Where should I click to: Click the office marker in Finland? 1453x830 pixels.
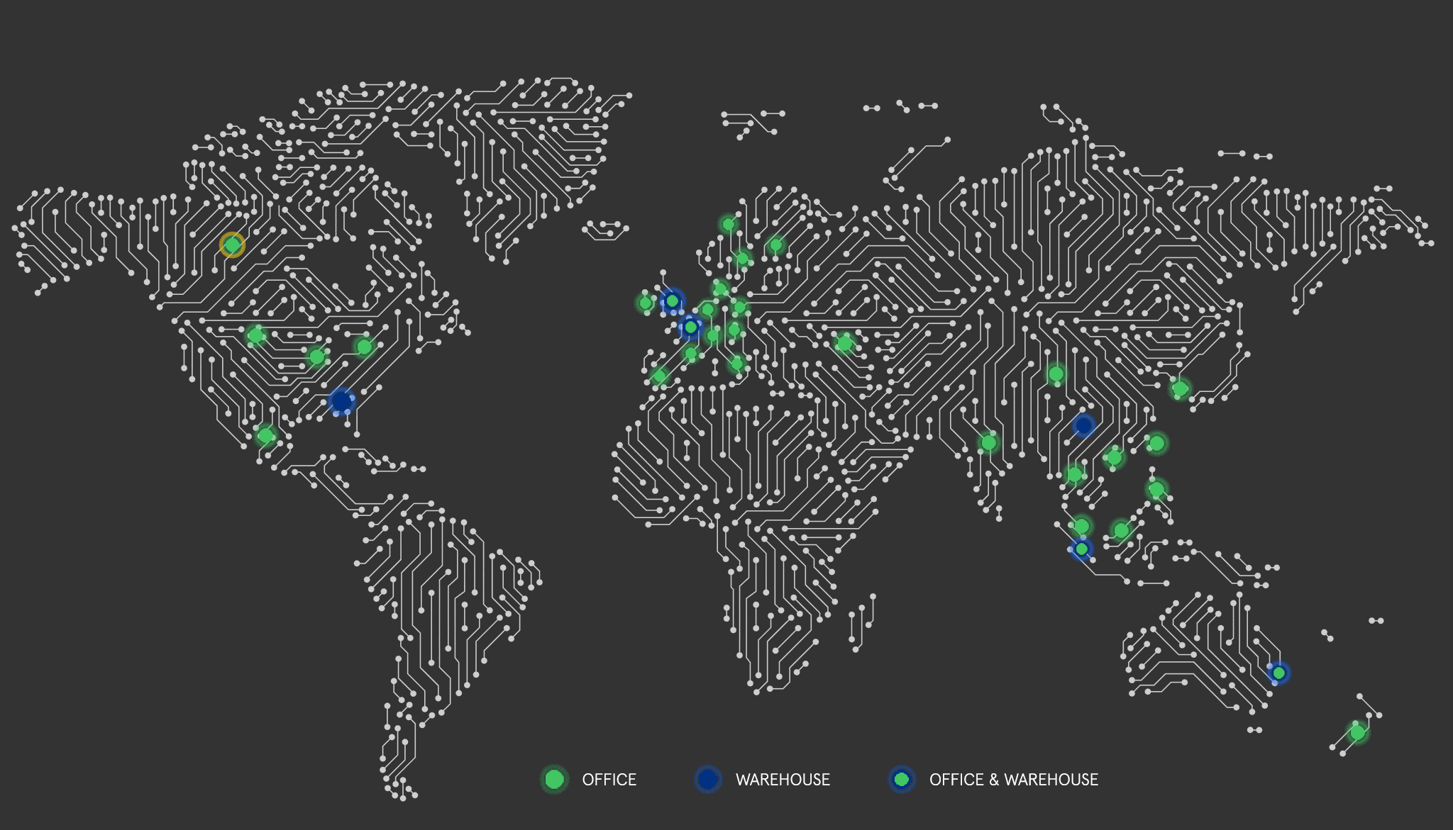[x=775, y=245]
